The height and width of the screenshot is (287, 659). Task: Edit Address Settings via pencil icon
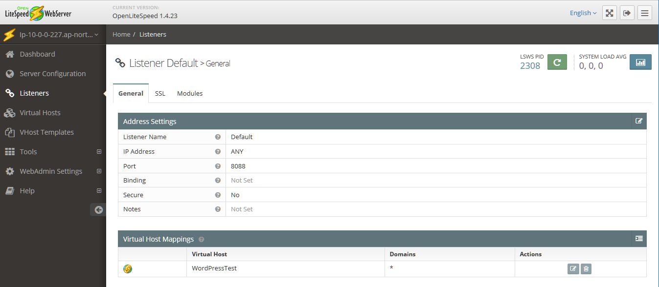[x=639, y=121]
